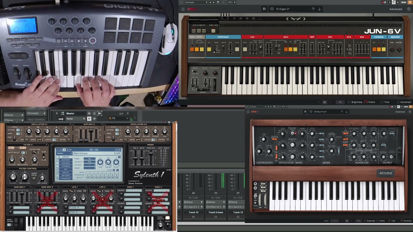The height and width of the screenshot is (232, 413).
Task: Click the FX power icon on Master track
Action: pyautogui.click(x=110, y=118)
